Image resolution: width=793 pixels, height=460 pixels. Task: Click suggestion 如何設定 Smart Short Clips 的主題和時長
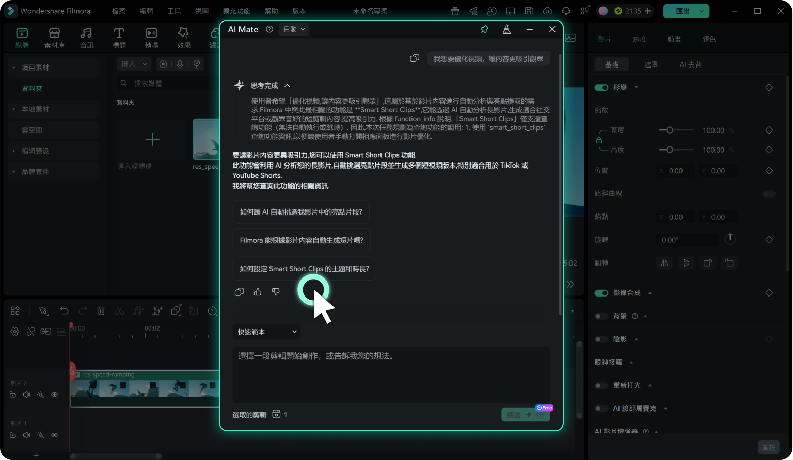[x=304, y=269]
